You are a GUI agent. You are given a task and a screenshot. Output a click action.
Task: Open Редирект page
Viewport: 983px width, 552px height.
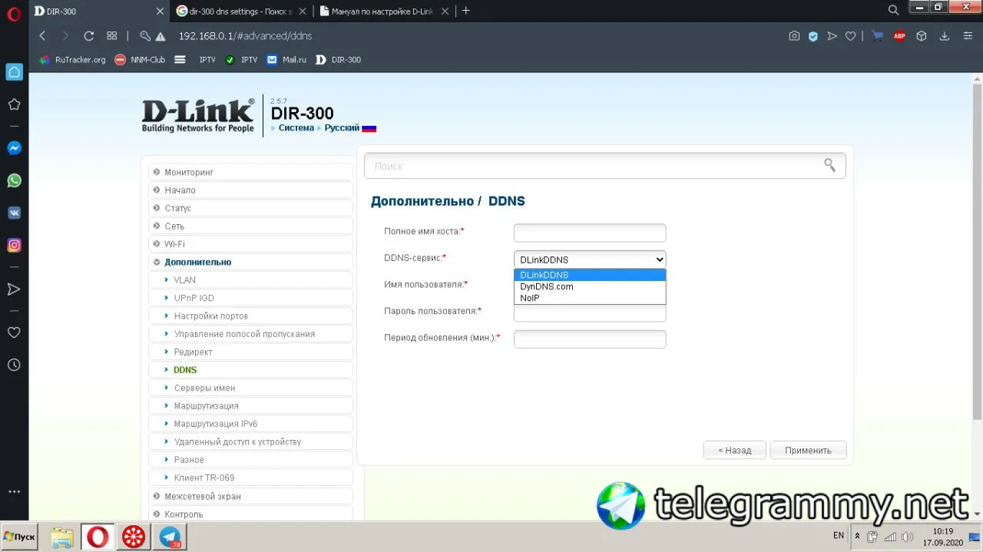(x=250, y=352)
